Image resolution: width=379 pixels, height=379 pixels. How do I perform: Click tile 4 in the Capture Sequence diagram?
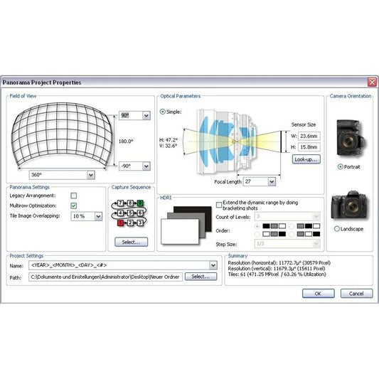pos(120,213)
